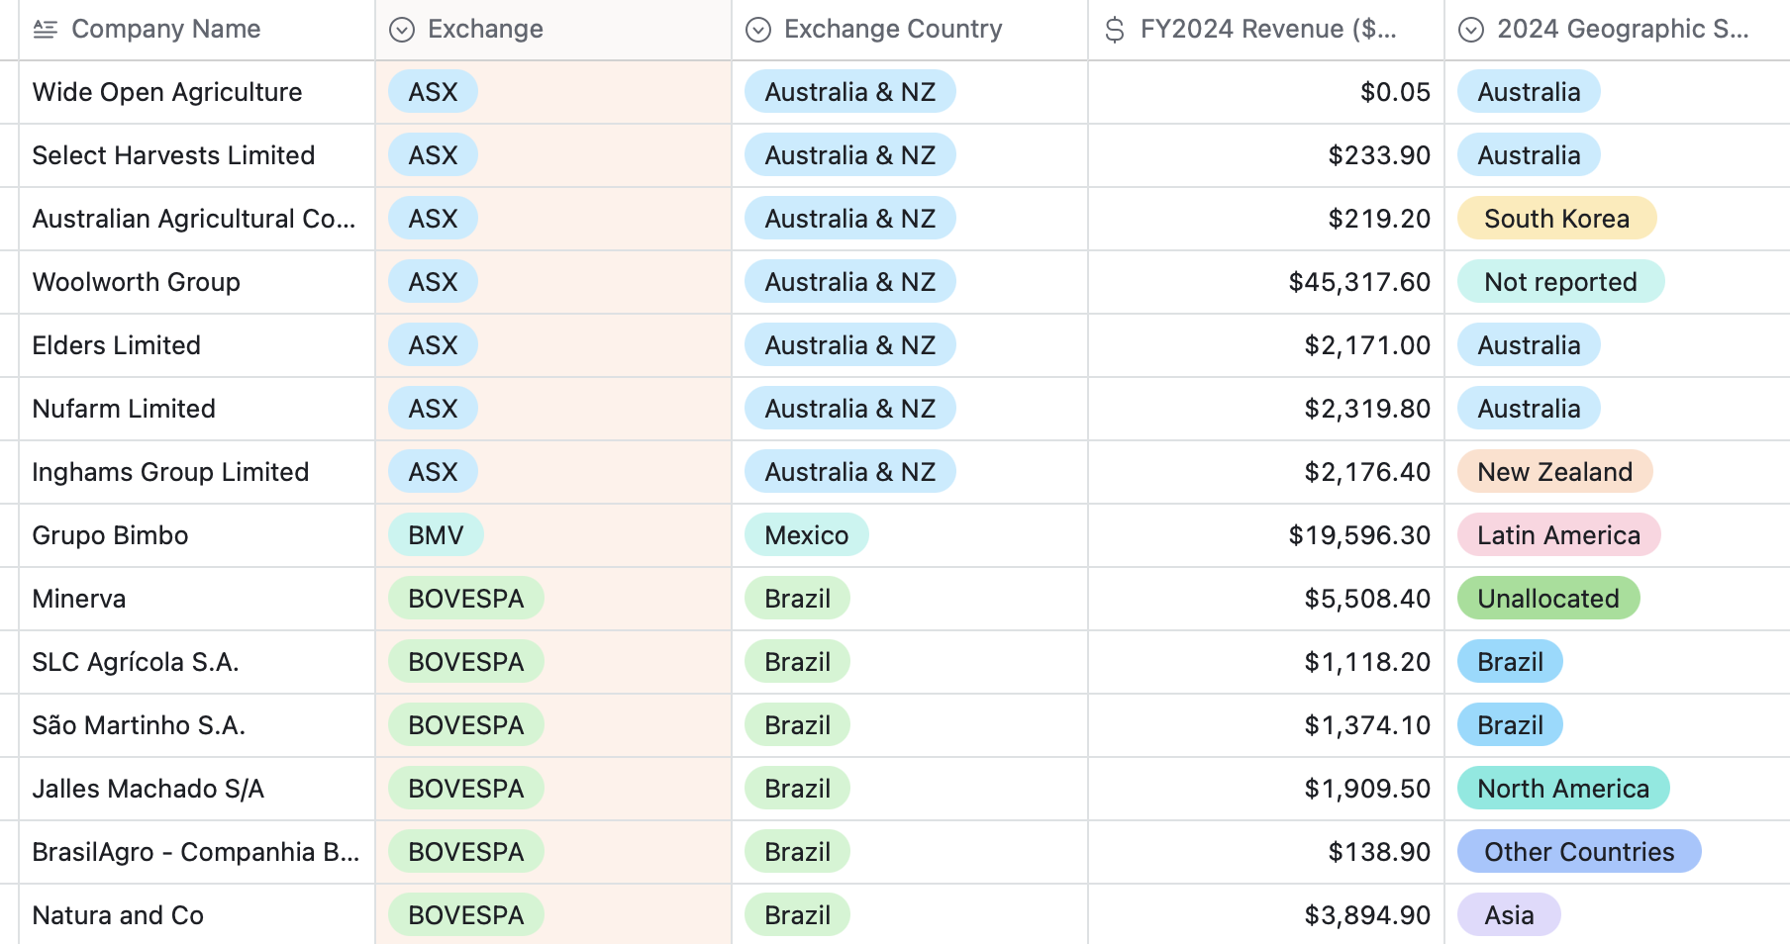Viewport: 1790px width, 944px height.
Task: Select the $45,317.60 revenue cell
Action: coord(1266,282)
